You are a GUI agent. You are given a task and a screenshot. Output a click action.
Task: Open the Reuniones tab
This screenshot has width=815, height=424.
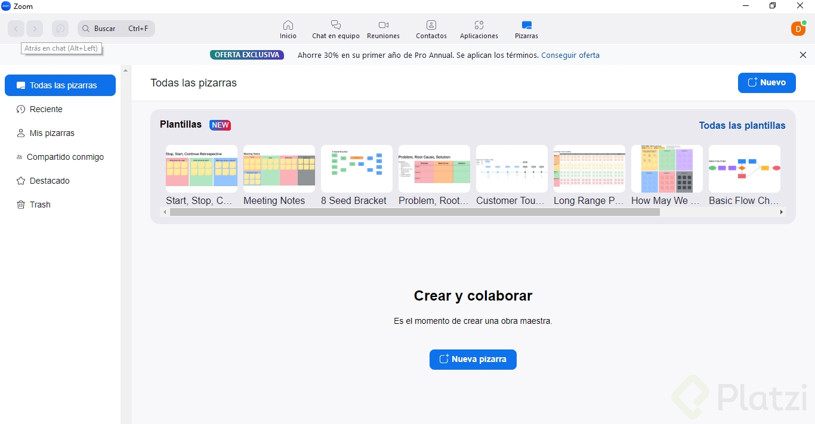tap(384, 29)
